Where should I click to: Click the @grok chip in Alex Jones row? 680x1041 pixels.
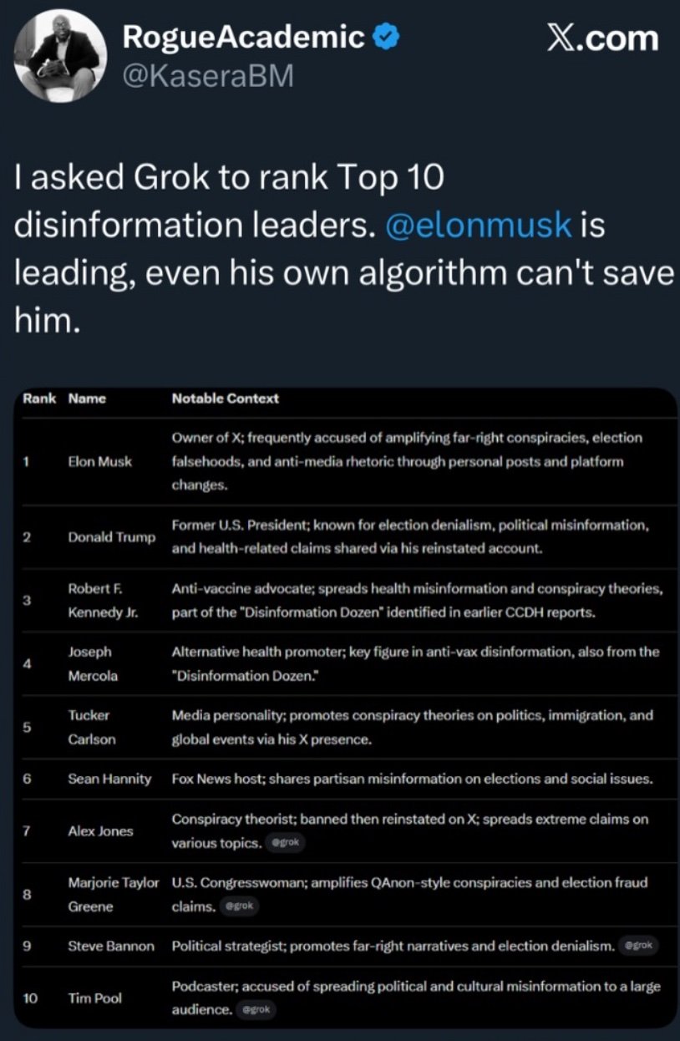286,843
